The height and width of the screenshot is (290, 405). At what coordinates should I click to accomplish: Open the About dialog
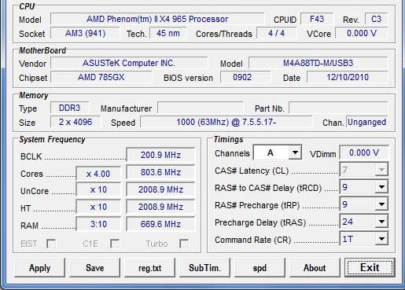(x=315, y=268)
